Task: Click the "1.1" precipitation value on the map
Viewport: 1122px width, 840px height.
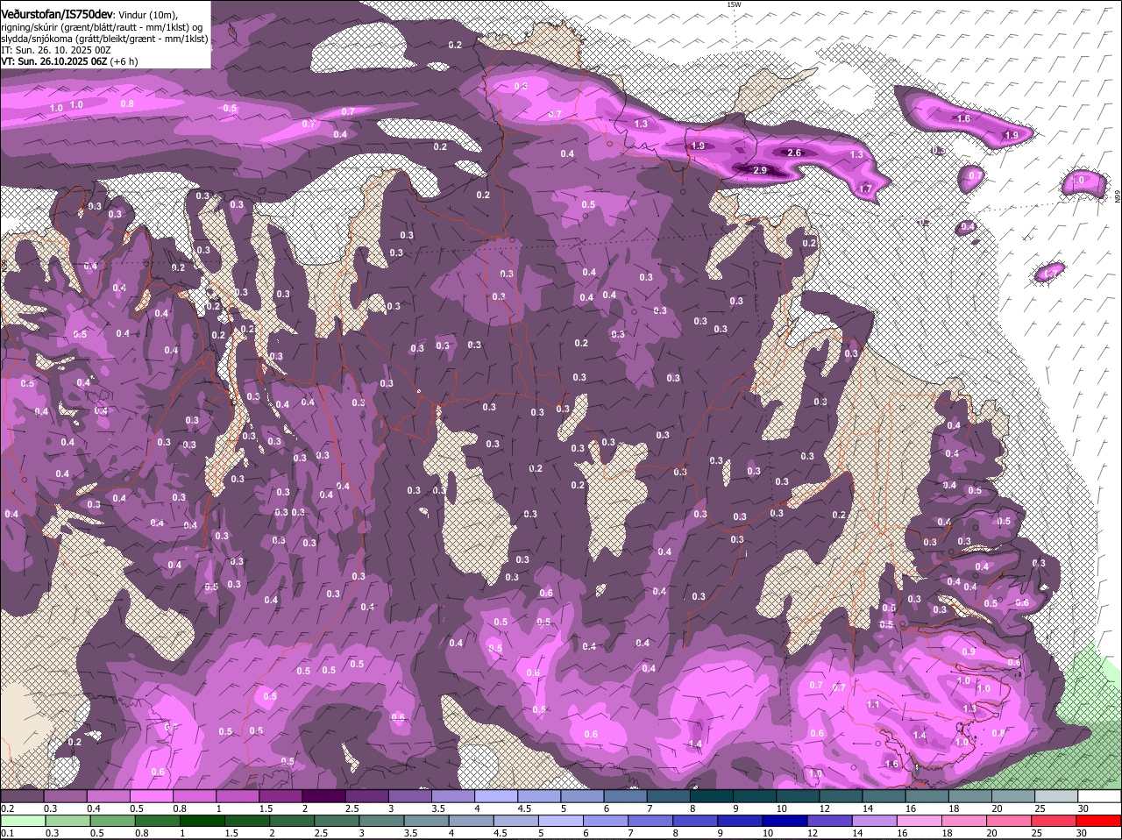Action: [873, 704]
